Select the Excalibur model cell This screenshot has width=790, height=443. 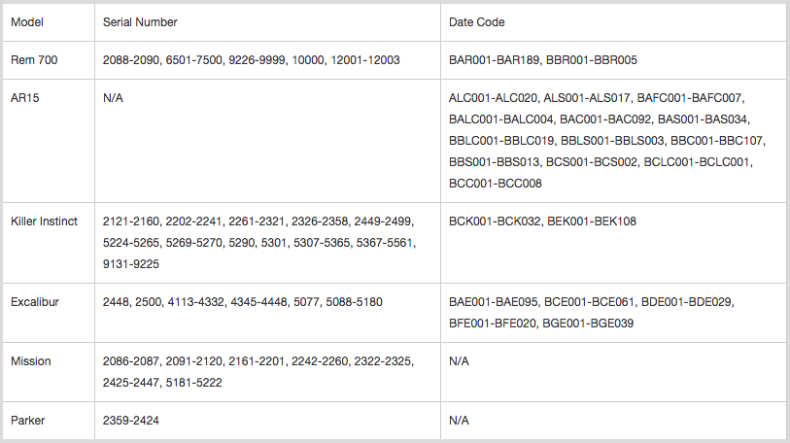(x=49, y=313)
